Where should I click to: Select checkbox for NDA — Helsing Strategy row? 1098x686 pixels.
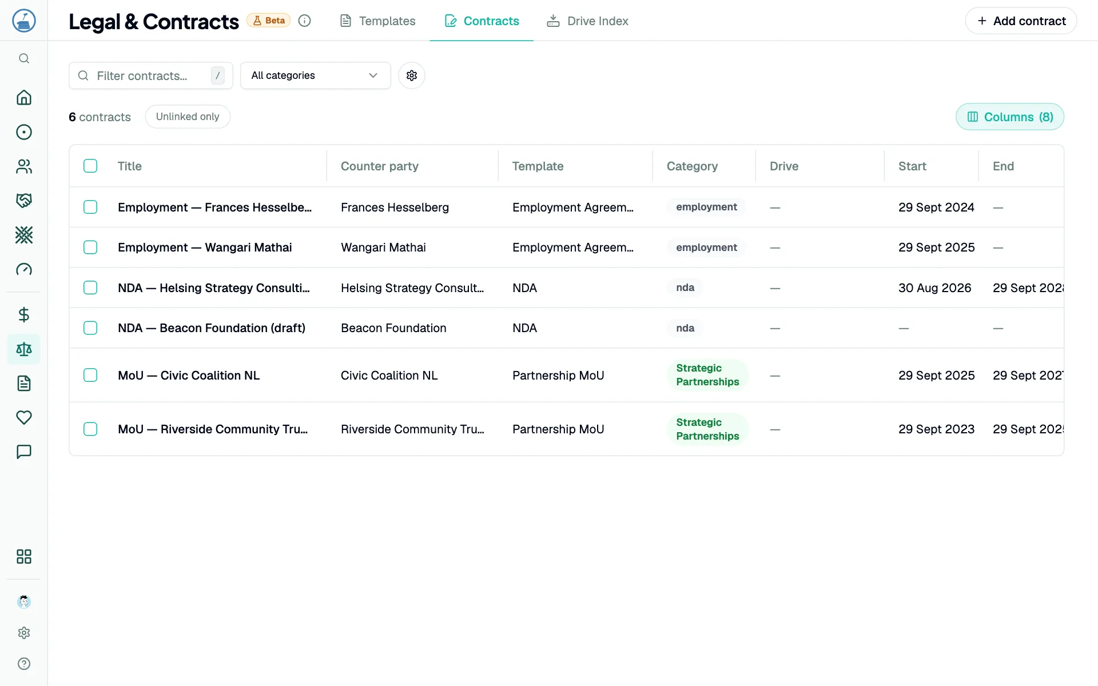90,288
